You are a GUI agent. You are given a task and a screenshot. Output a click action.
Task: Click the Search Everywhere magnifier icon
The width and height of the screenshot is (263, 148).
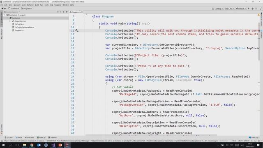tap(261, 9)
